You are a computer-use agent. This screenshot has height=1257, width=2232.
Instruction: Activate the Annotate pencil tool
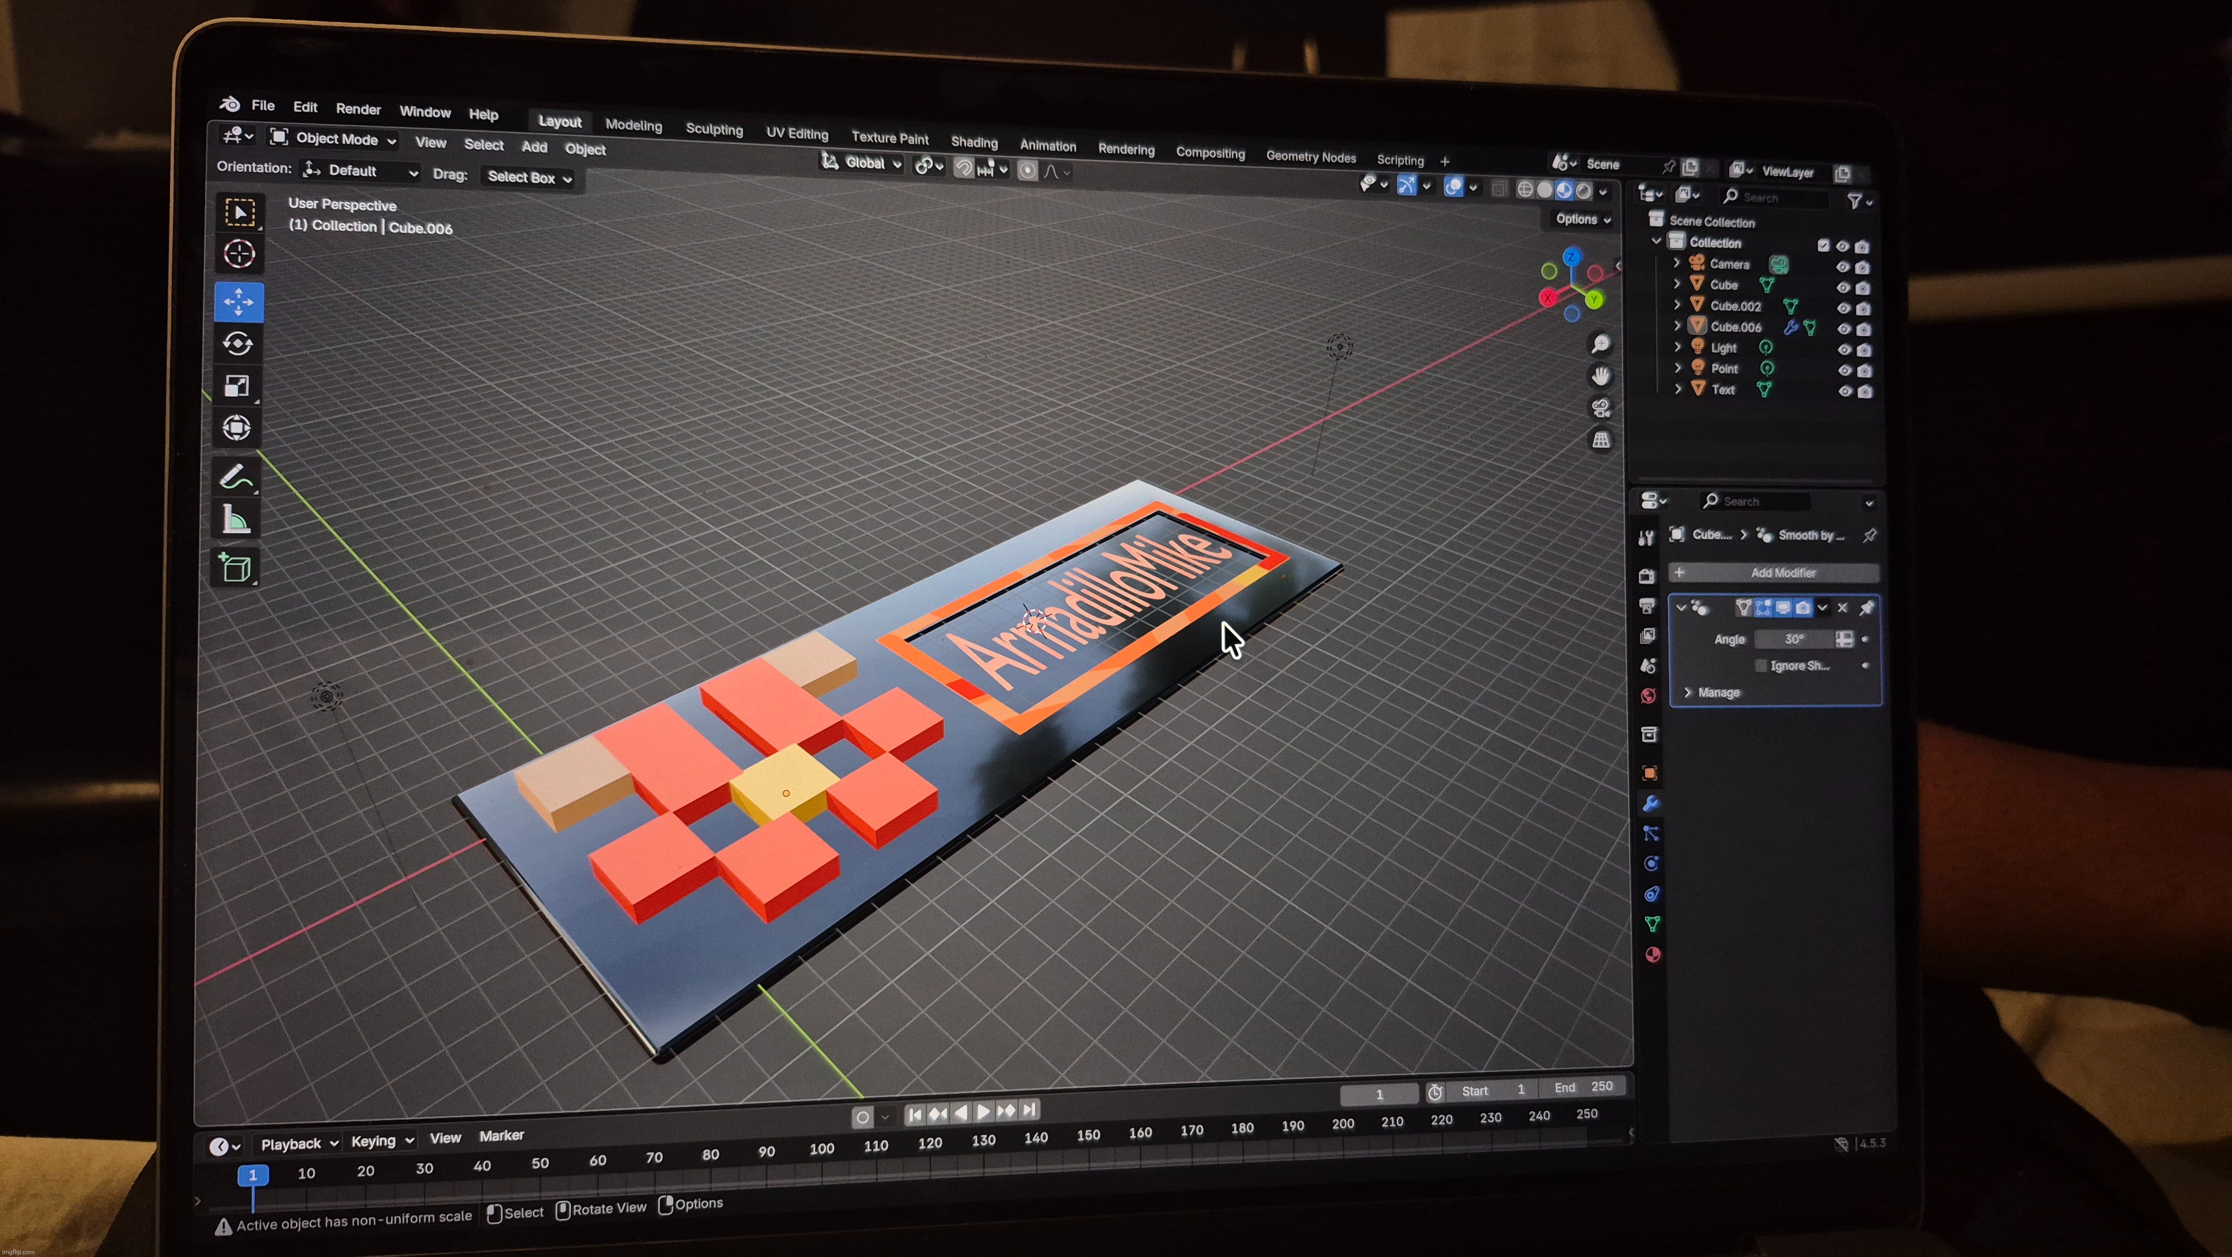tap(237, 476)
